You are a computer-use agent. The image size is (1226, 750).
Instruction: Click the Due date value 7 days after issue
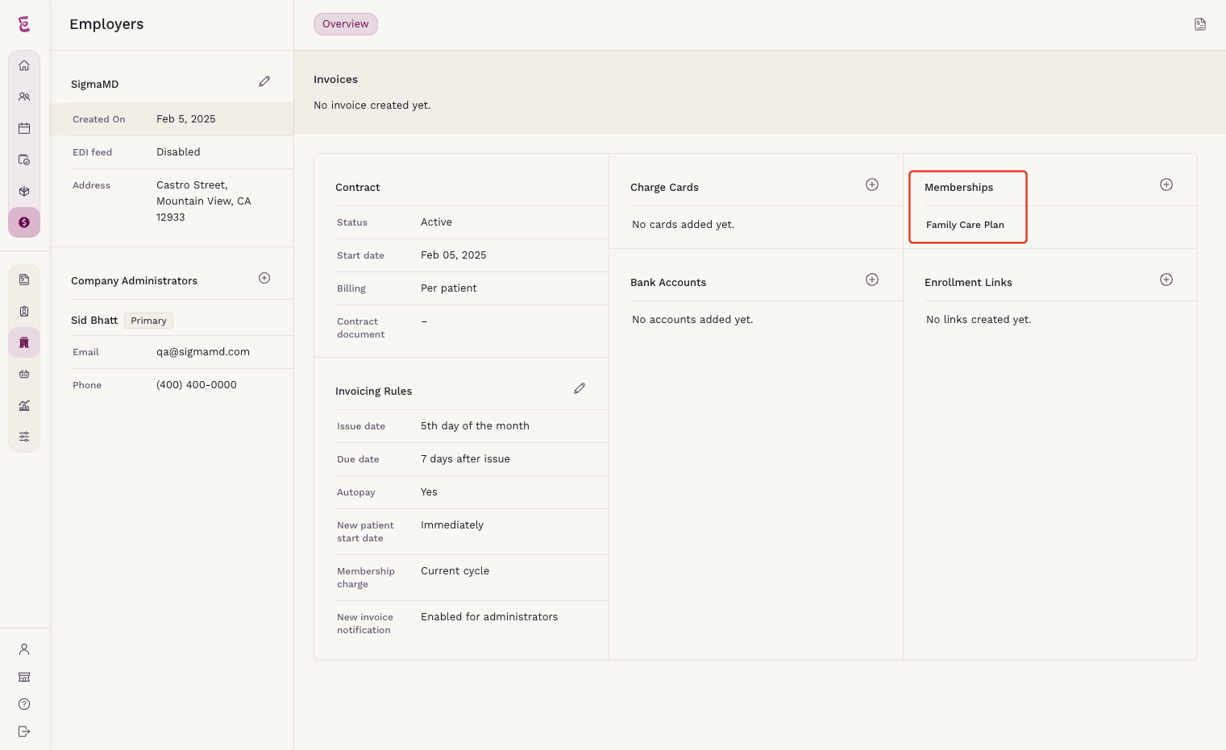pyautogui.click(x=465, y=459)
